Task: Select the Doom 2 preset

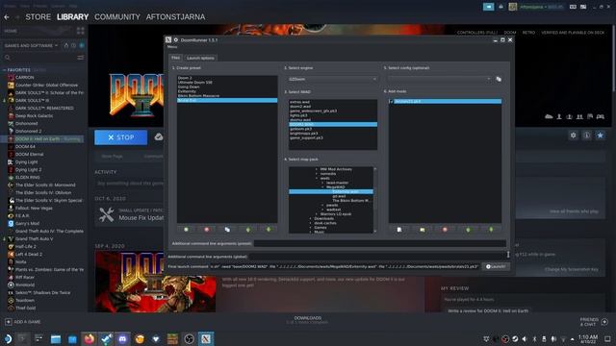Action: [x=227, y=78]
